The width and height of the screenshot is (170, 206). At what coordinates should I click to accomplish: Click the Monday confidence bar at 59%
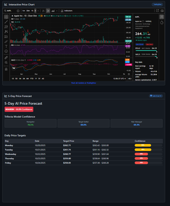[143, 145]
